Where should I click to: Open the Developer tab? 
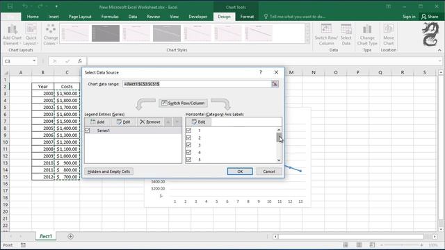pos(197,17)
